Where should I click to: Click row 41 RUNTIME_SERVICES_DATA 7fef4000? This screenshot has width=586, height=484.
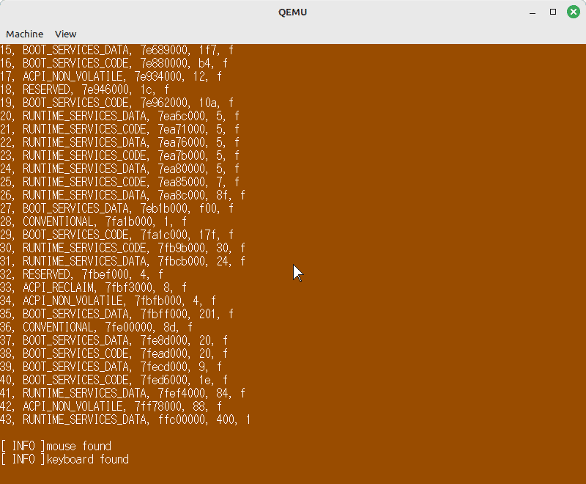coord(122,394)
